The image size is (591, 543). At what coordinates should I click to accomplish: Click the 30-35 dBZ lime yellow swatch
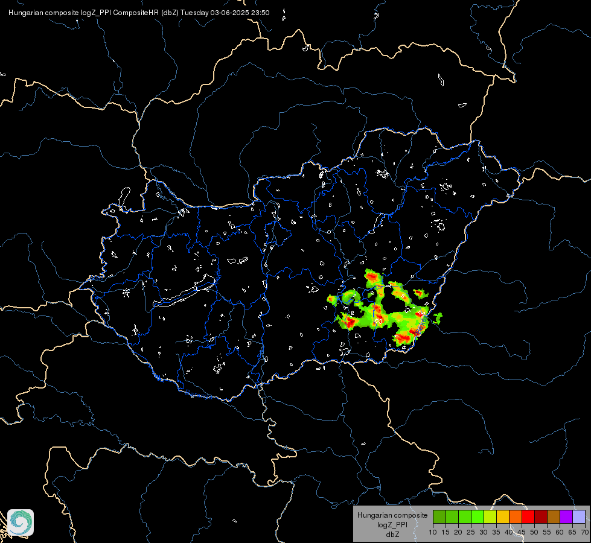(490, 516)
